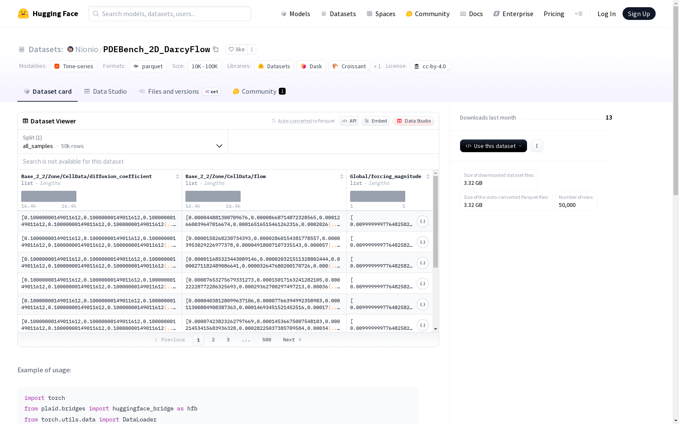Select the Dask library tag
679x424 pixels.
(x=311, y=66)
